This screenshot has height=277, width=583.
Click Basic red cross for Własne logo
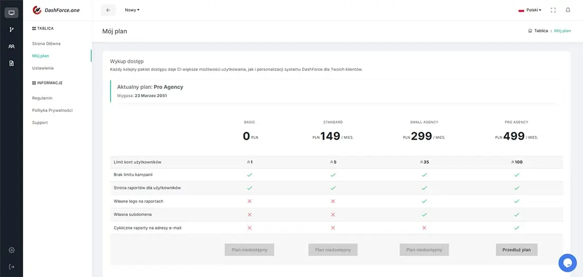(250, 201)
